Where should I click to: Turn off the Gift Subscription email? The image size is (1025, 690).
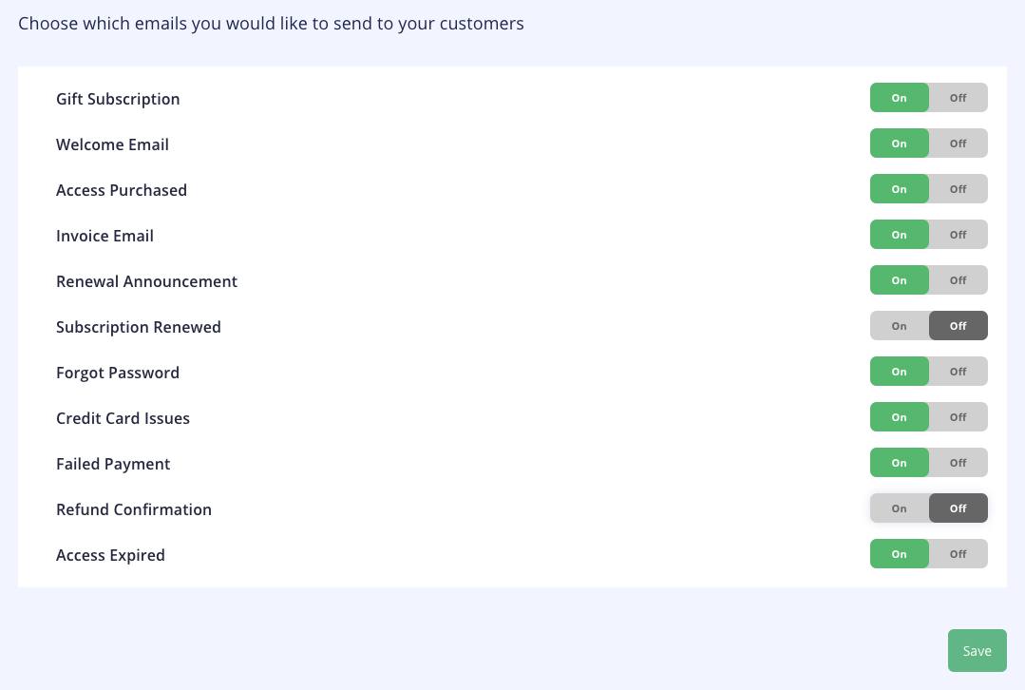pyautogui.click(x=958, y=97)
